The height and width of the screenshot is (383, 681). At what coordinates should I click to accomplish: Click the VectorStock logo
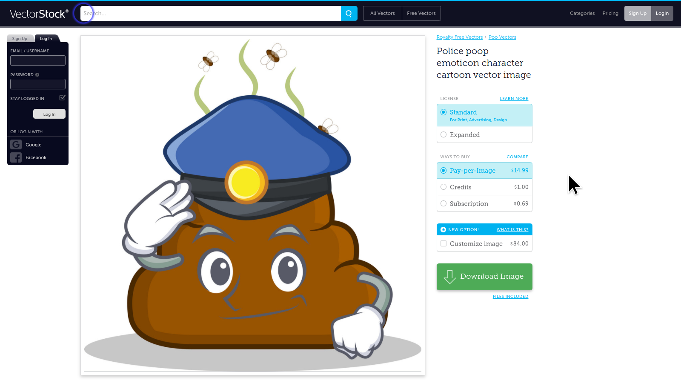click(39, 14)
